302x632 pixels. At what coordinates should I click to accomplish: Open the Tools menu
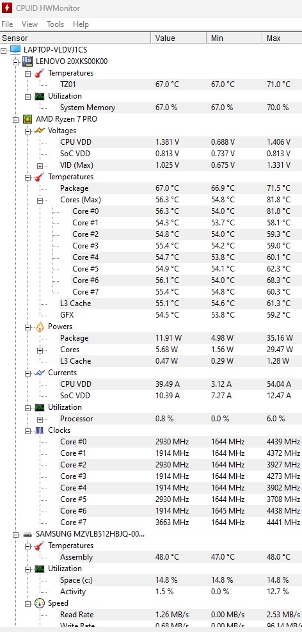(x=55, y=24)
